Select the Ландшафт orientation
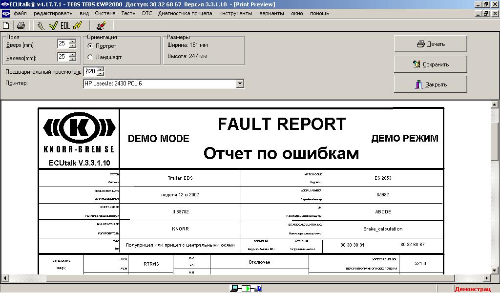The height and width of the screenshot is (293, 500). [90, 57]
